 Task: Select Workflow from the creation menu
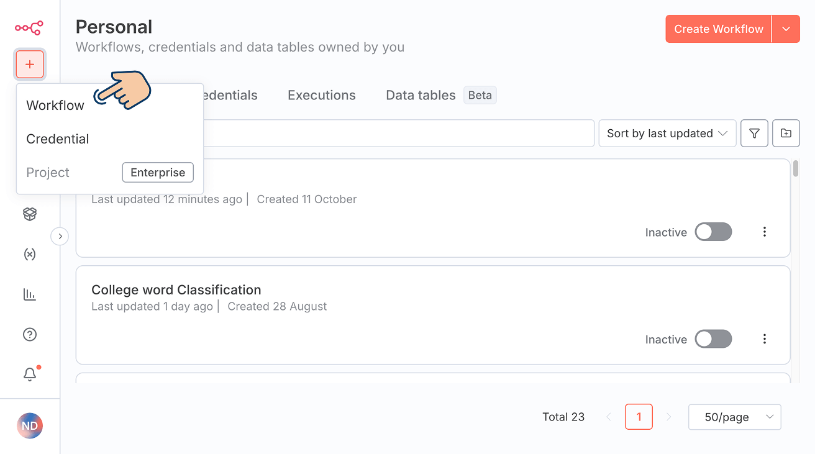coord(55,105)
